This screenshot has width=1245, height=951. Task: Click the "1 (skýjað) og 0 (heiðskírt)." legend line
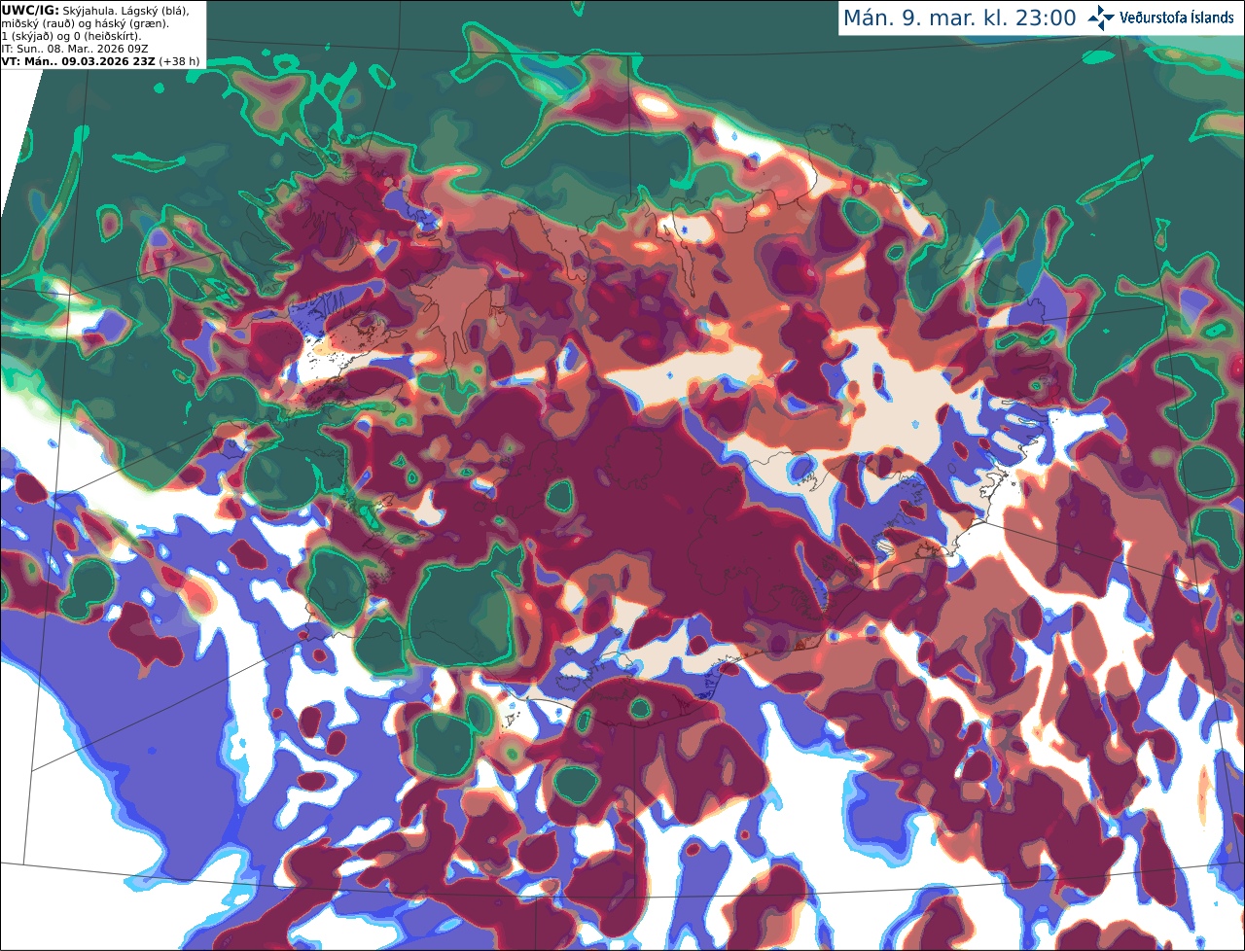72,36
